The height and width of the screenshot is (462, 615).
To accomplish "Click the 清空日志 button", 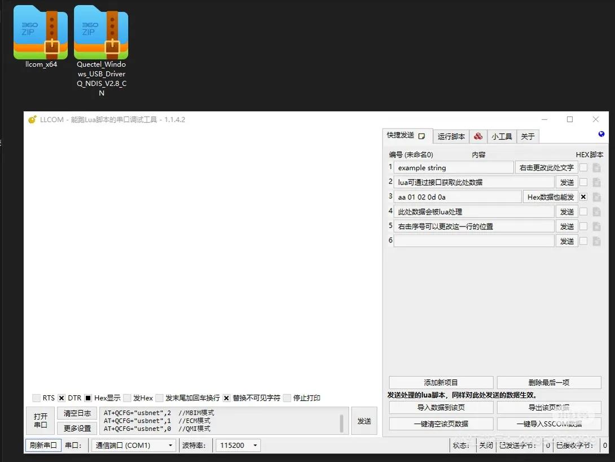I will [77, 413].
